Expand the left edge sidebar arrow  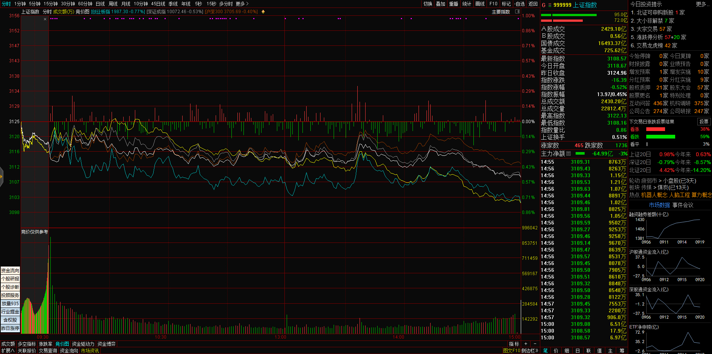click(2, 176)
